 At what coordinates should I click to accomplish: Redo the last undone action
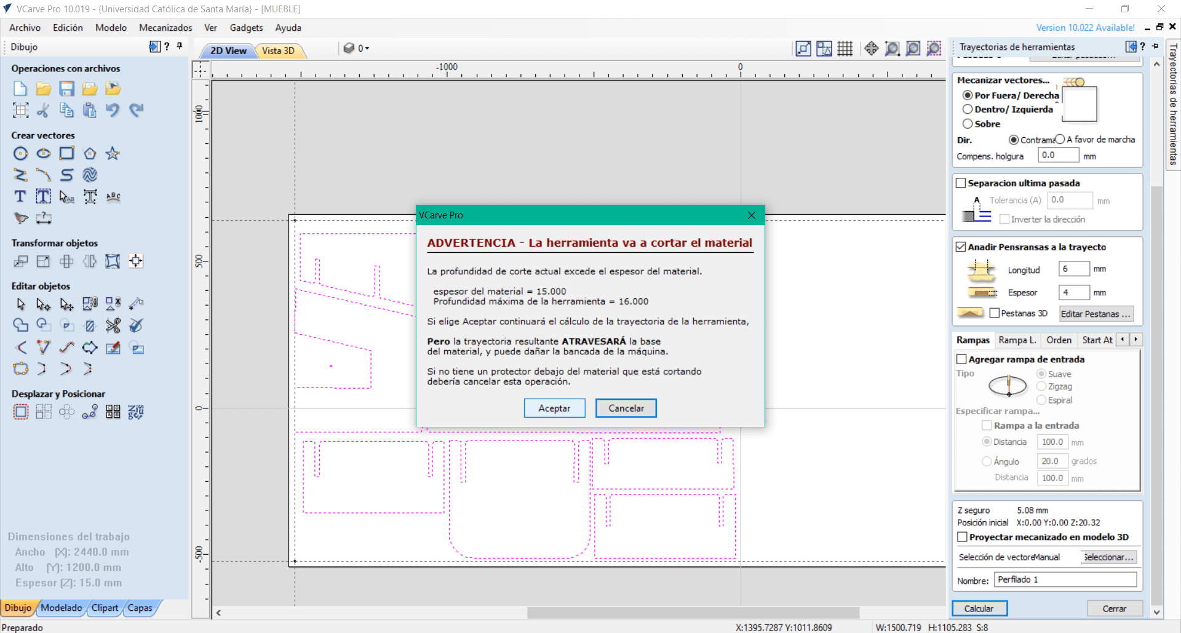pyautogui.click(x=136, y=110)
